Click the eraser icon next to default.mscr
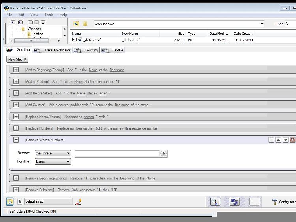Viewport: 296px width, 222px height. [x=78, y=201]
